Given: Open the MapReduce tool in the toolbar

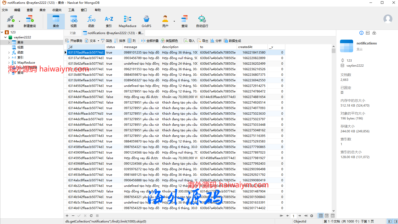Looking at the screenshot, I should (x=127, y=21).
